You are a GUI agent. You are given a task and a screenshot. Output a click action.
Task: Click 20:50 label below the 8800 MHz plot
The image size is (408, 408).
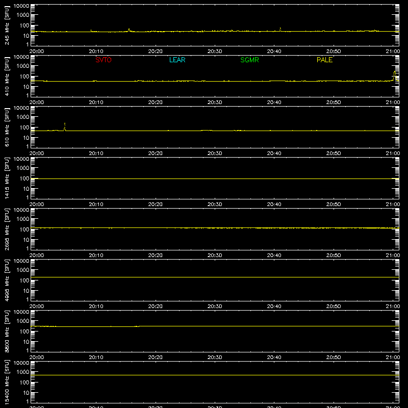click(x=334, y=358)
